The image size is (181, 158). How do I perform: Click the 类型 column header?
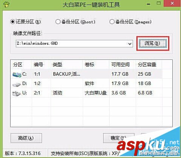(x=57, y=65)
